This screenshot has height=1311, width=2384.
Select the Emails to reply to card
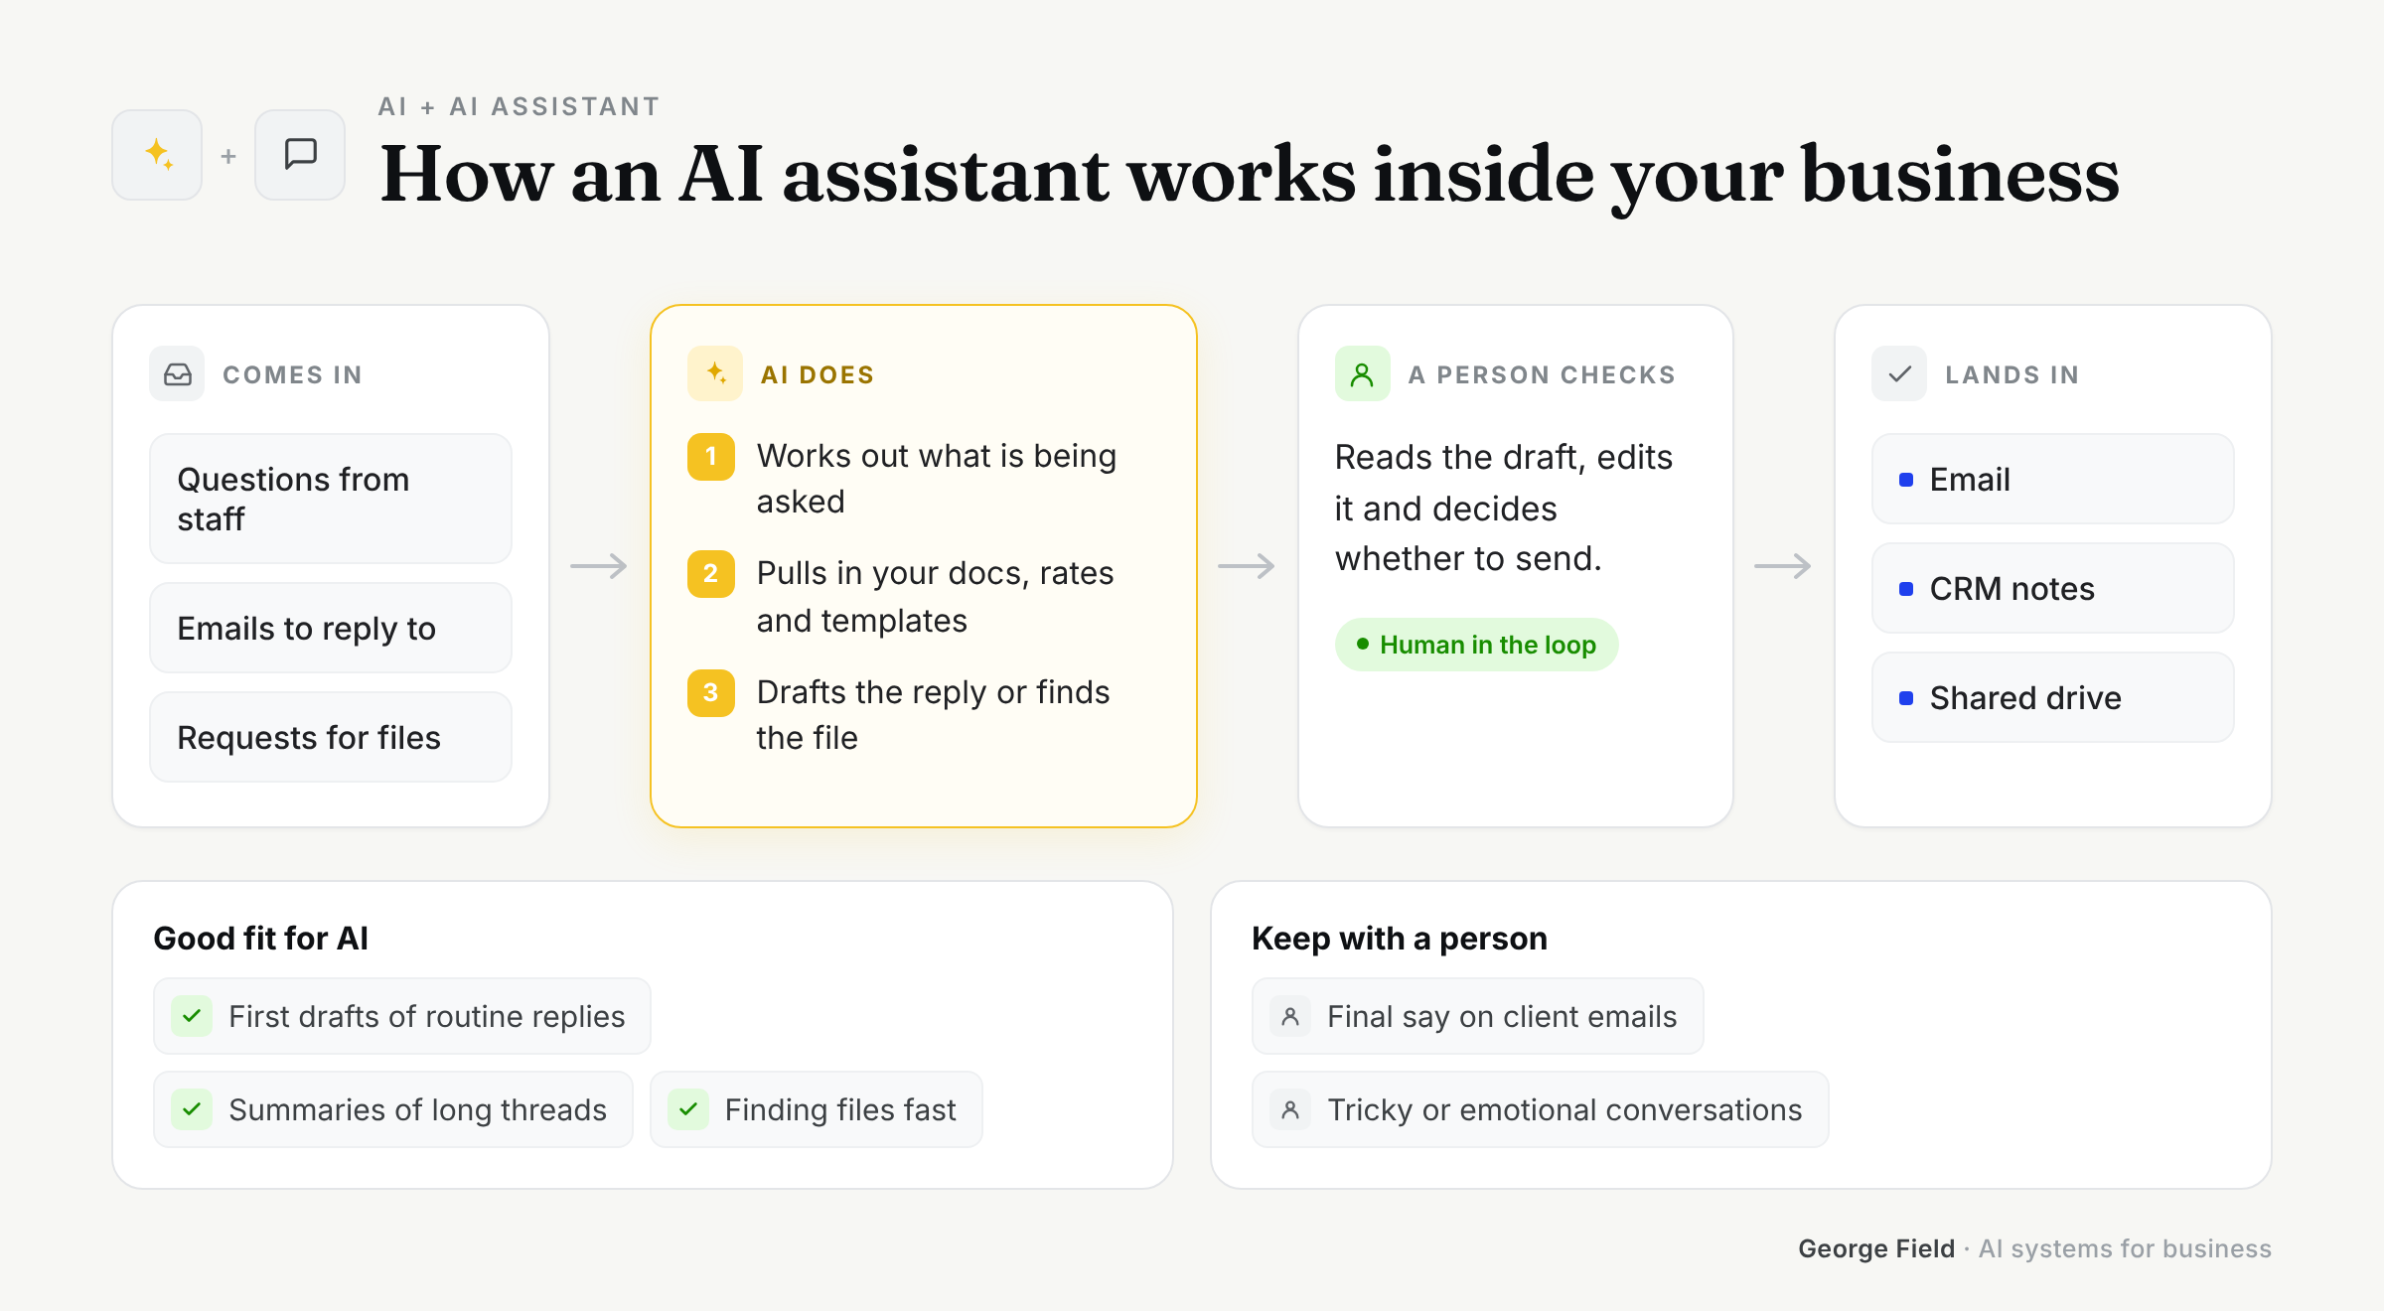pyautogui.click(x=331, y=628)
